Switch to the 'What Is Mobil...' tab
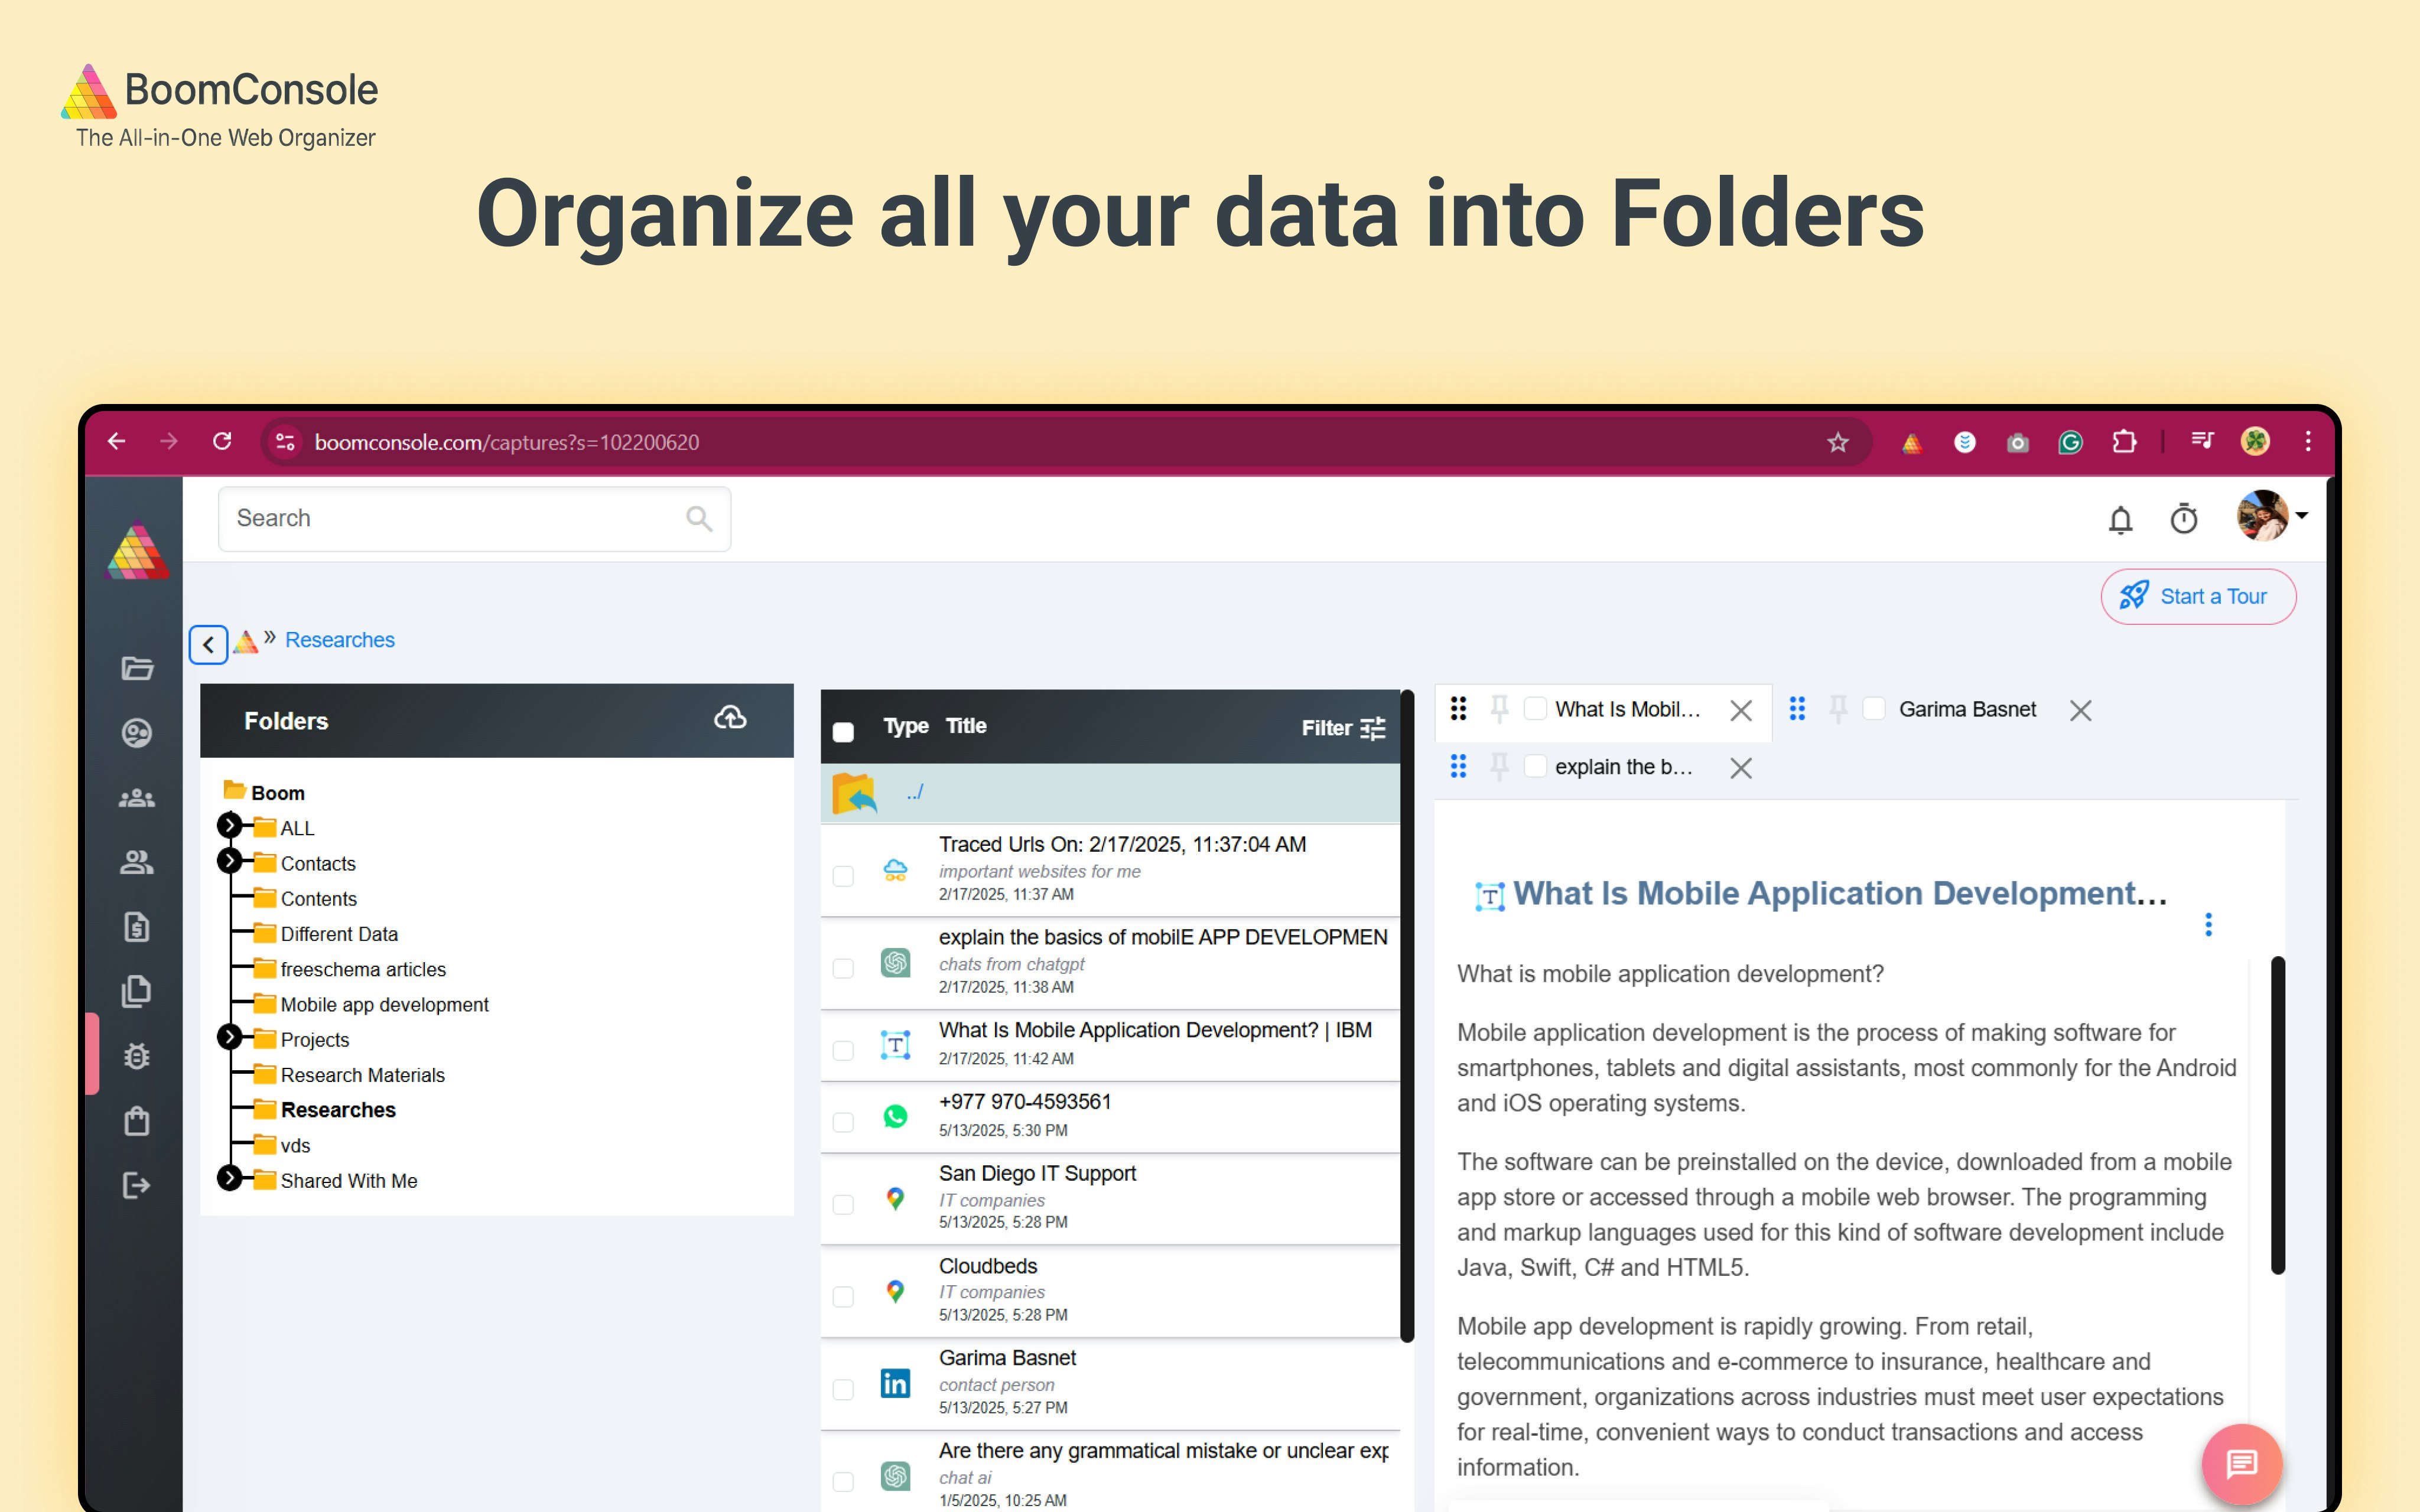Image resolution: width=2420 pixels, height=1512 pixels. click(x=1627, y=709)
